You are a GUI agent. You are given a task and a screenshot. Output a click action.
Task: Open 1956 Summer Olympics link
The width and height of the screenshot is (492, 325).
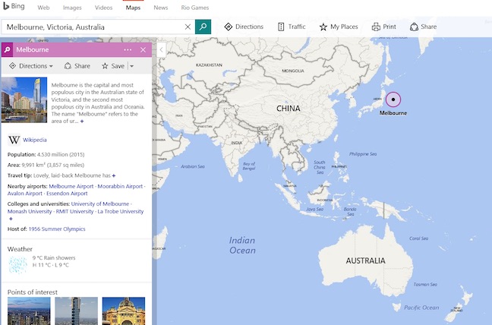point(57,229)
